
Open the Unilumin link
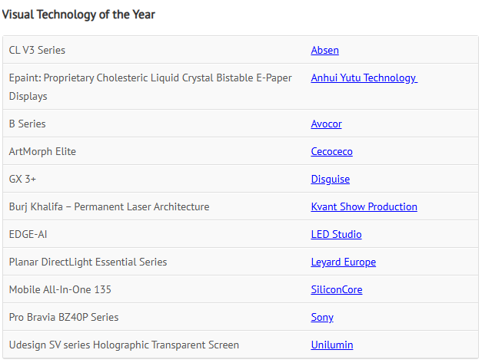click(x=331, y=345)
